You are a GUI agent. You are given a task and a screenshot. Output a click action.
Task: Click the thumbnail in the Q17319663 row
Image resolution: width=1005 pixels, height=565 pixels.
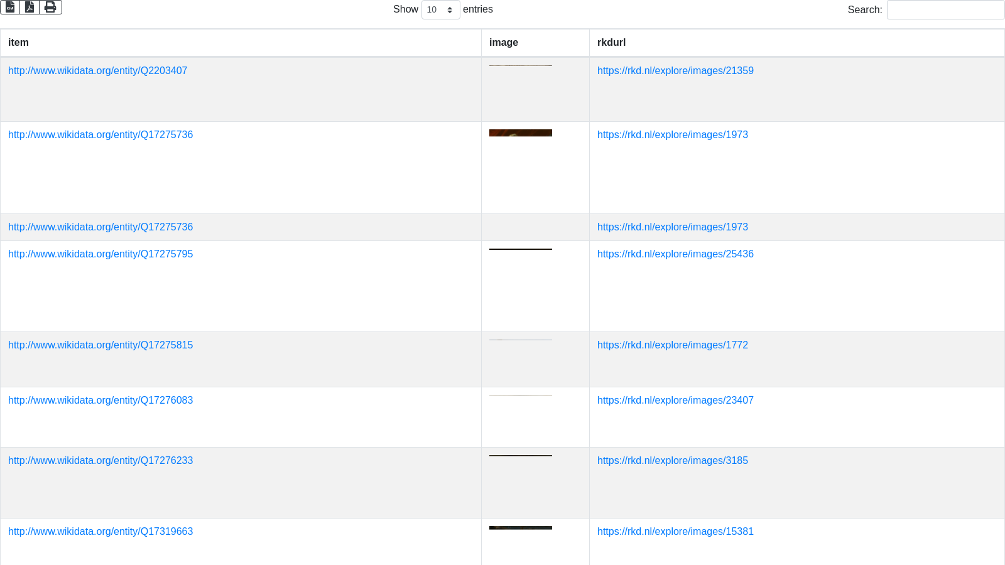coord(521,528)
